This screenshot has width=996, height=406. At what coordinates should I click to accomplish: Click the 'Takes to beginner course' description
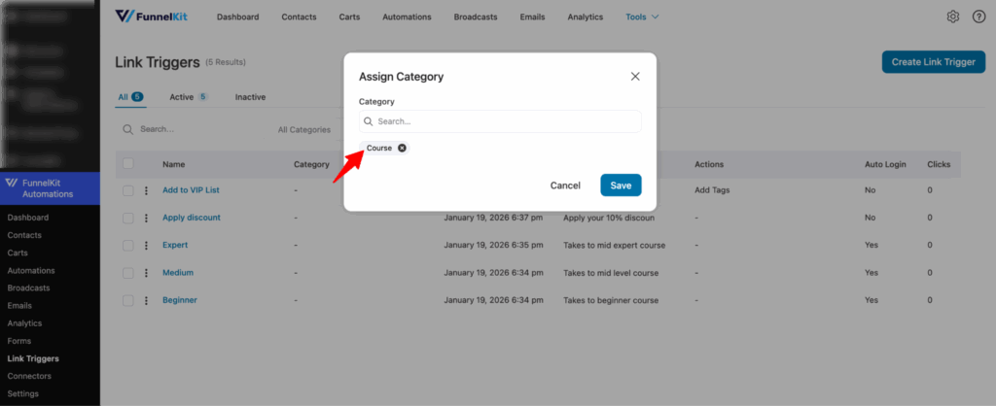[611, 300]
